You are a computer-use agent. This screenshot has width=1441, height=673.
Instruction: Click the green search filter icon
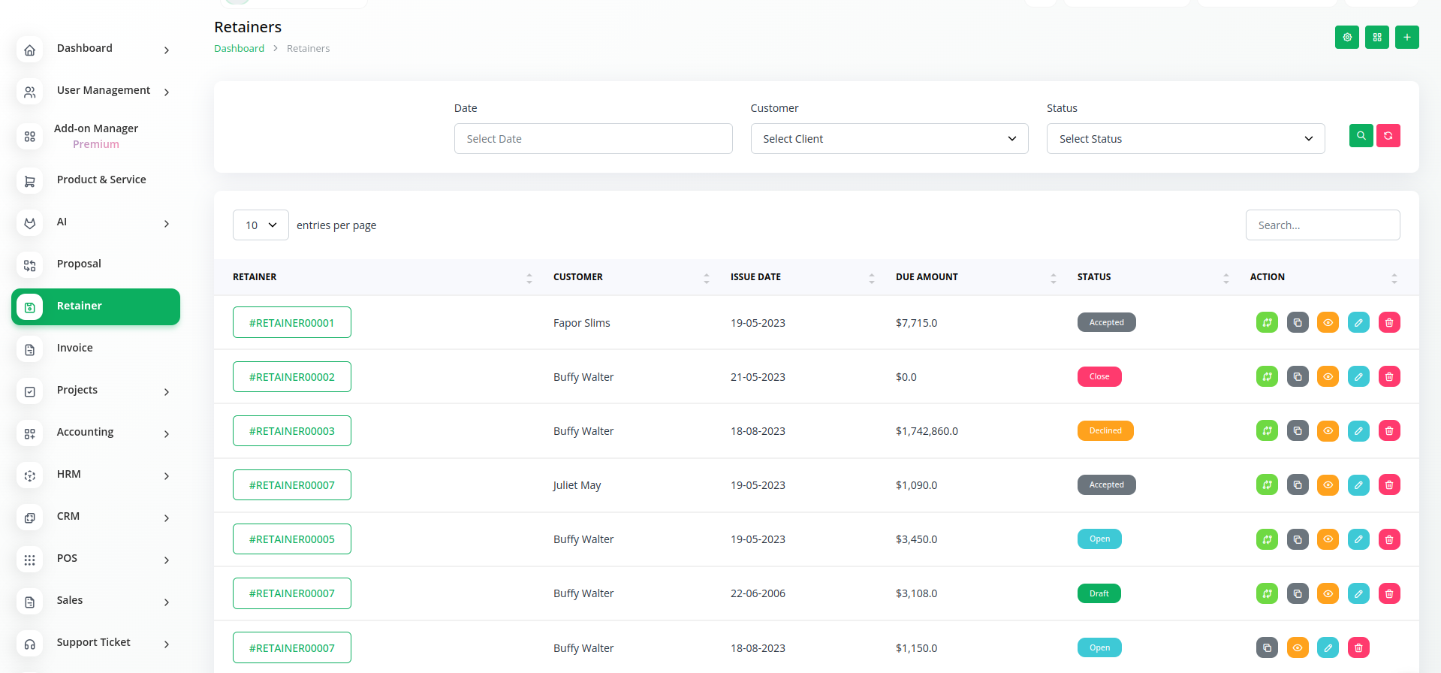[x=1361, y=136]
